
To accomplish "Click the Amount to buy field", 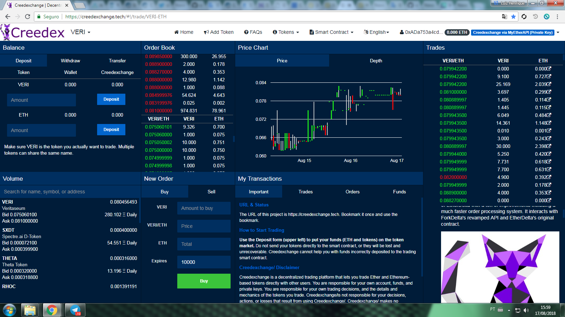I will click(x=204, y=208).
